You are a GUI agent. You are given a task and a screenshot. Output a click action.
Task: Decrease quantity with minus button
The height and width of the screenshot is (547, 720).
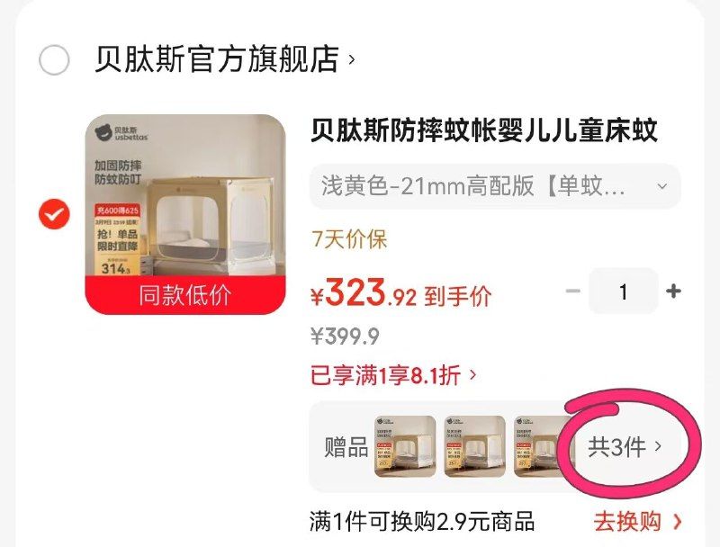point(573,291)
